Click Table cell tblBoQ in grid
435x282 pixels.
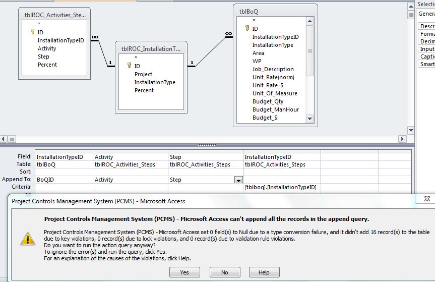click(x=64, y=164)
